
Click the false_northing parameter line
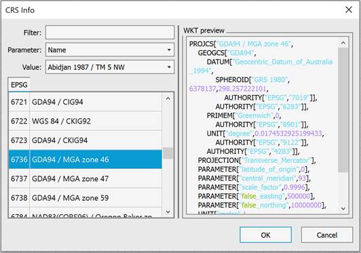(x=262, y=205)
